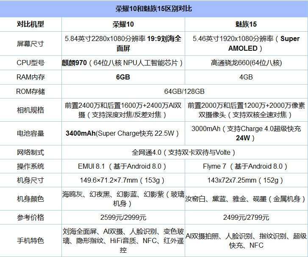Select the 手机特色 row label
The height and width of the screenshot is (257, 308).
[31, 241]
